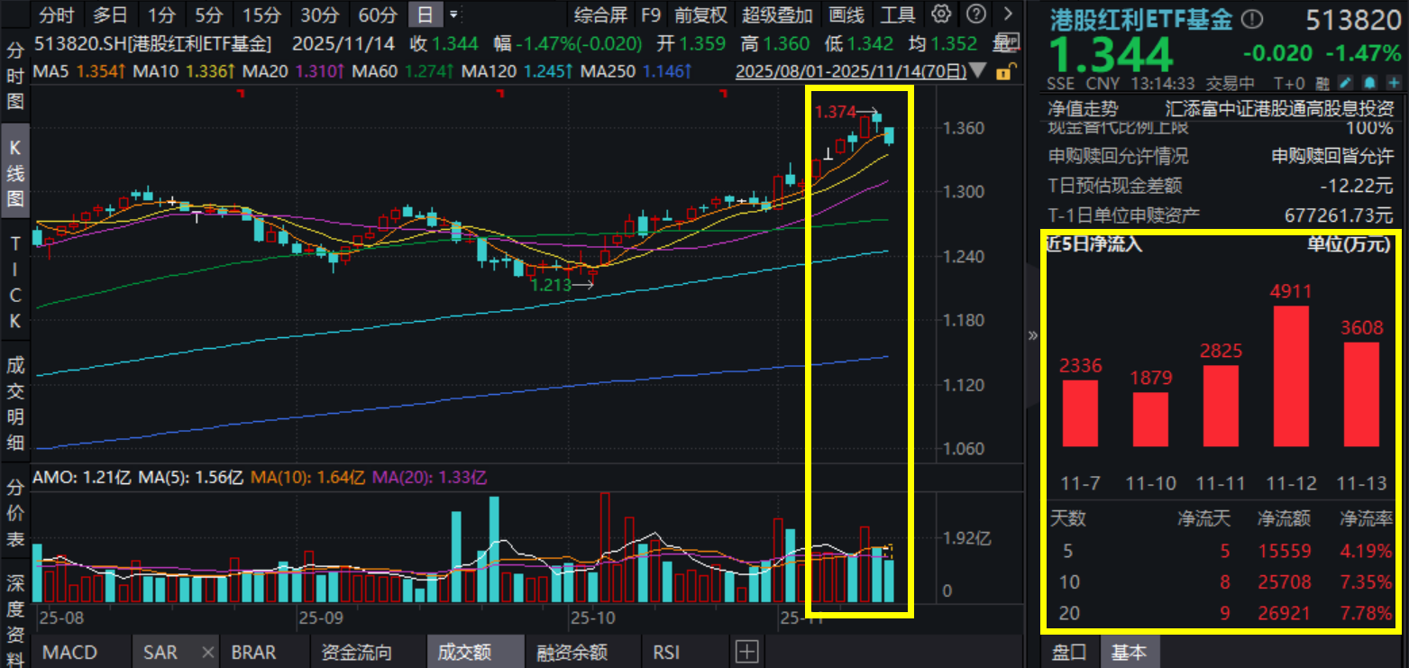1409x668 pixels.
Task: Toggle 前复权 price adjustment mode
Action: (x=700, y=14)
